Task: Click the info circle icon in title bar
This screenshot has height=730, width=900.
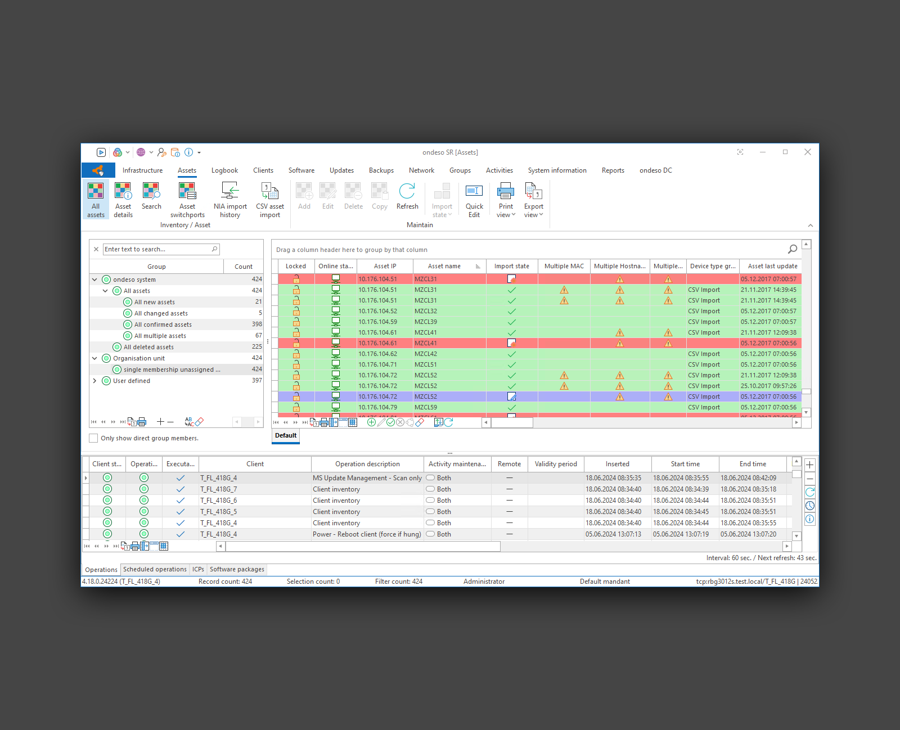Action: pyautogui.click(x=189, y=152)
